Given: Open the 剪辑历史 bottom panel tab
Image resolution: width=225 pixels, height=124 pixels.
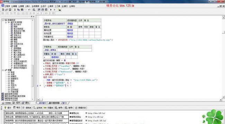Looking at the screenshot, I should click(x=81, y=108).
